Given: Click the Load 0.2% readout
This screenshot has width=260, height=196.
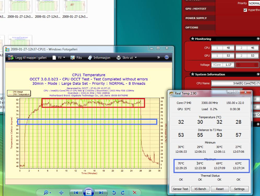Looking at the screenshot, I should point(209,109).
